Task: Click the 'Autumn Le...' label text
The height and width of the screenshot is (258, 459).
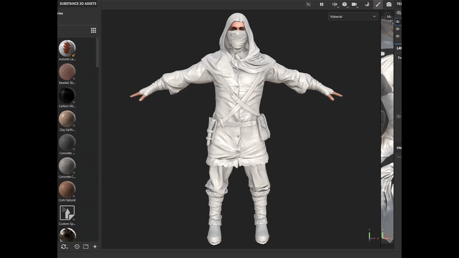Action: coord(67,60)
